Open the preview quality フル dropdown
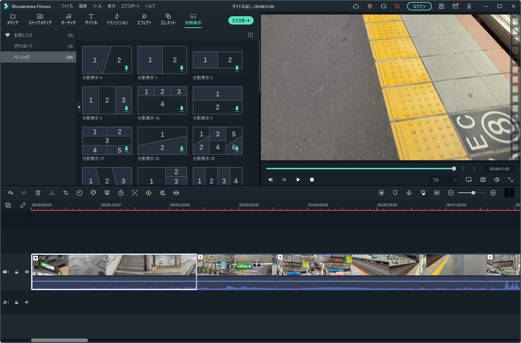Image resolution: width=521 pixels, height=343 pixels. point(444,180)
